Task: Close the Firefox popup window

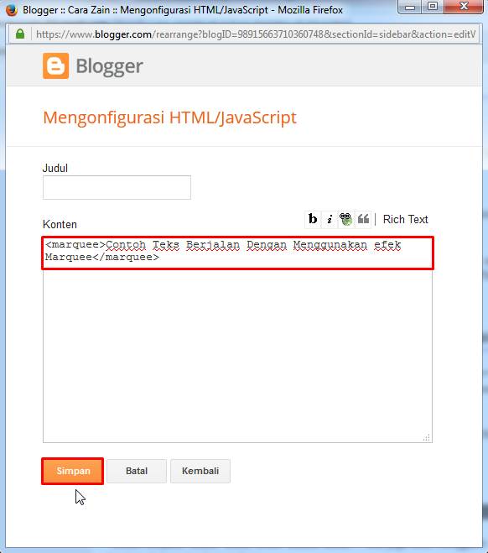Action: (464, 7)
